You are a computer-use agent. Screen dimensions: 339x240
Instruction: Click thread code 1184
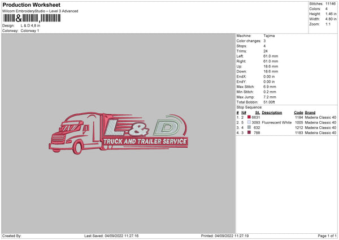299,117
